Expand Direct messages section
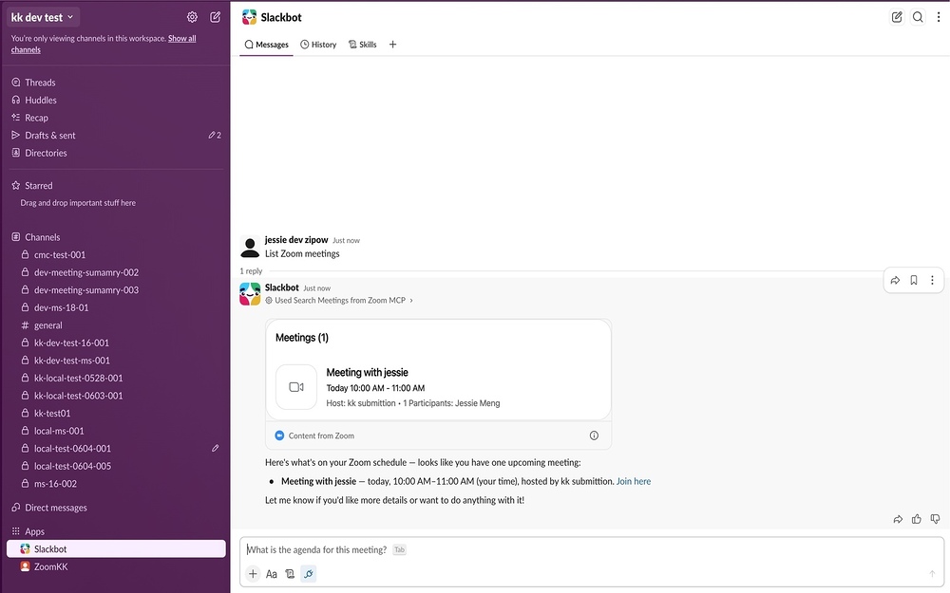The width and height of the screenshot is (950, 593). coord(56,508)
